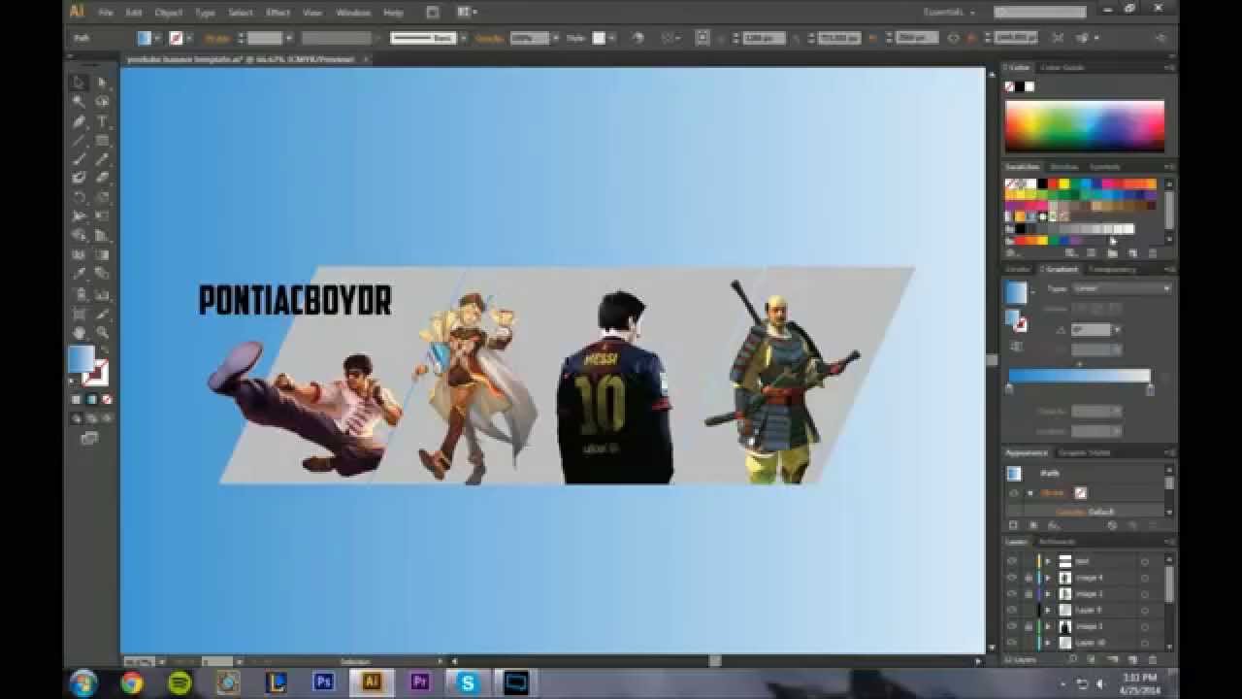The image size is (1242, 699).
Task: Hide the image 2 layer
Action: coord(1012,594)
